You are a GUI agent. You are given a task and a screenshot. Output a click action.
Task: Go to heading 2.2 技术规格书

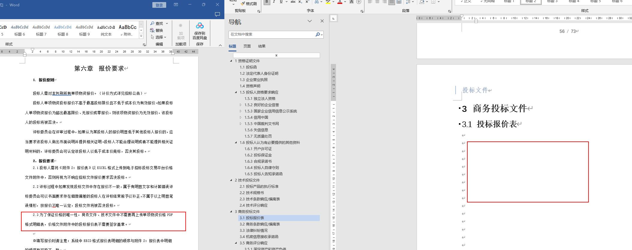(x=252, y=193)
